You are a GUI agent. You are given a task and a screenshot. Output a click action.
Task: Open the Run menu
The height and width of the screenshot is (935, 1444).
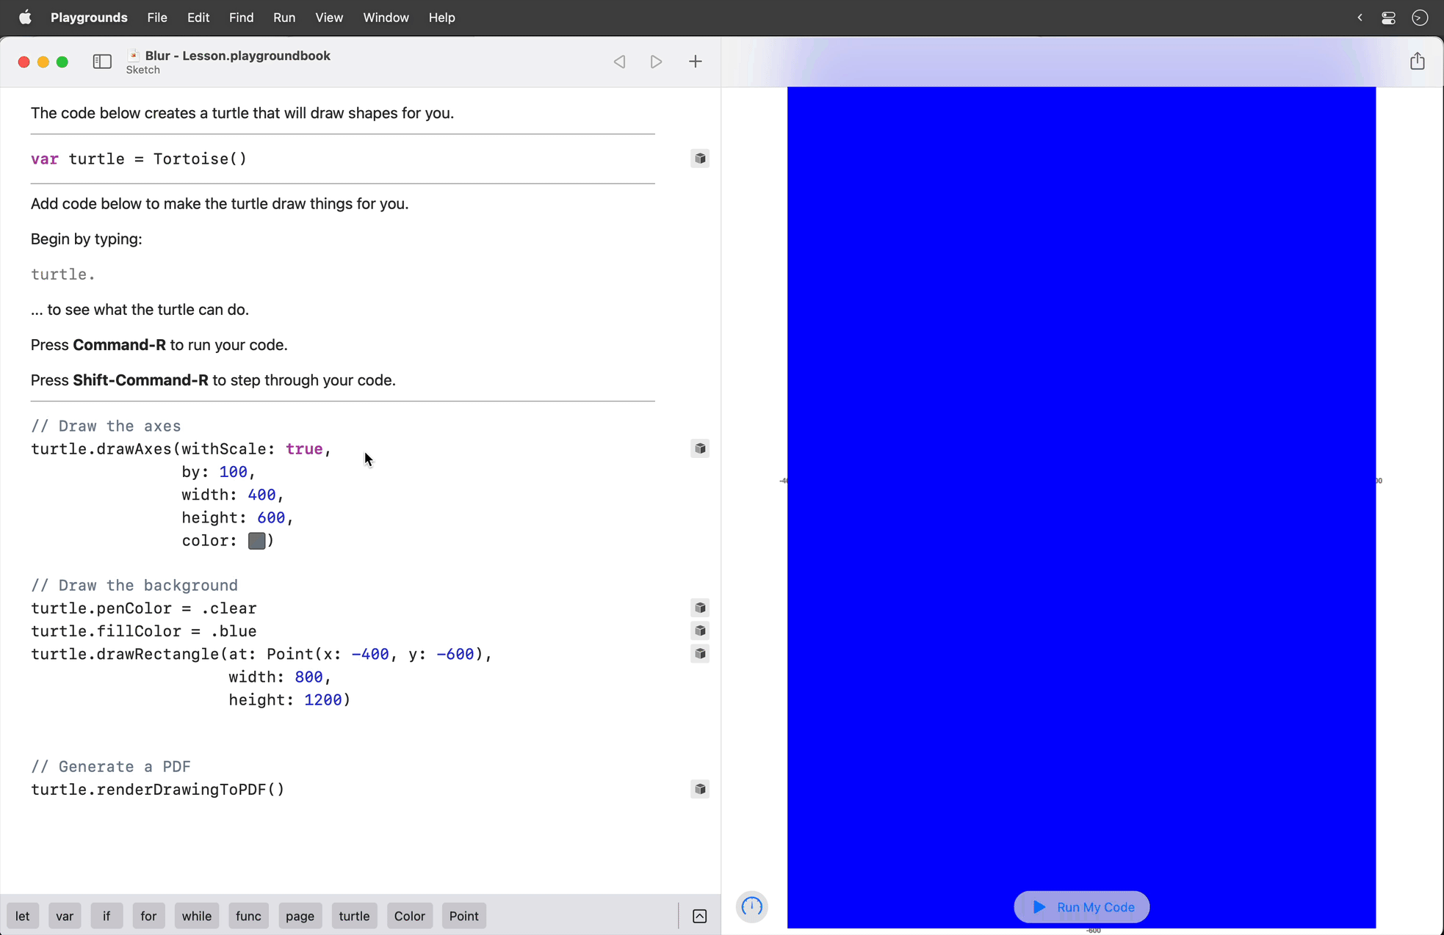(284, 17)
